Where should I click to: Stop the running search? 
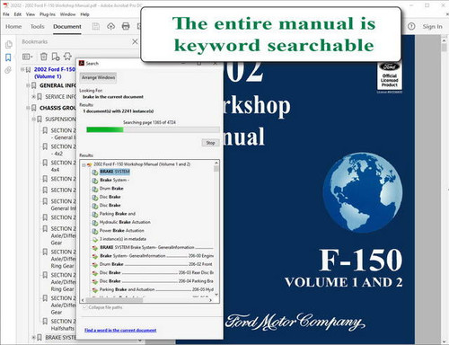(x=210, y=143)
